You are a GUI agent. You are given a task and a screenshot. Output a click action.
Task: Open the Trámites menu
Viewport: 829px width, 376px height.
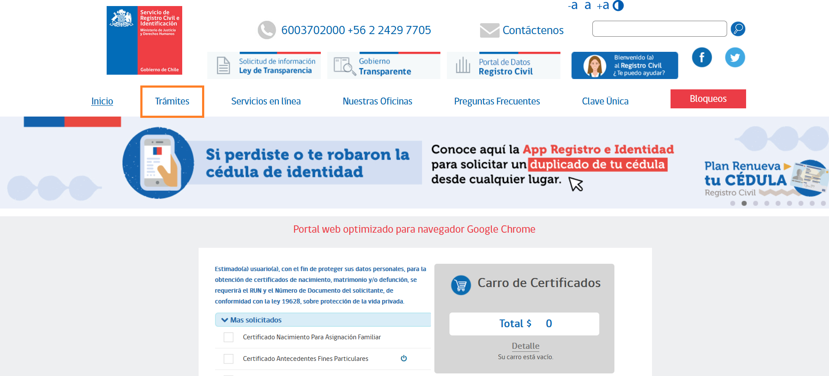[172, 101]
